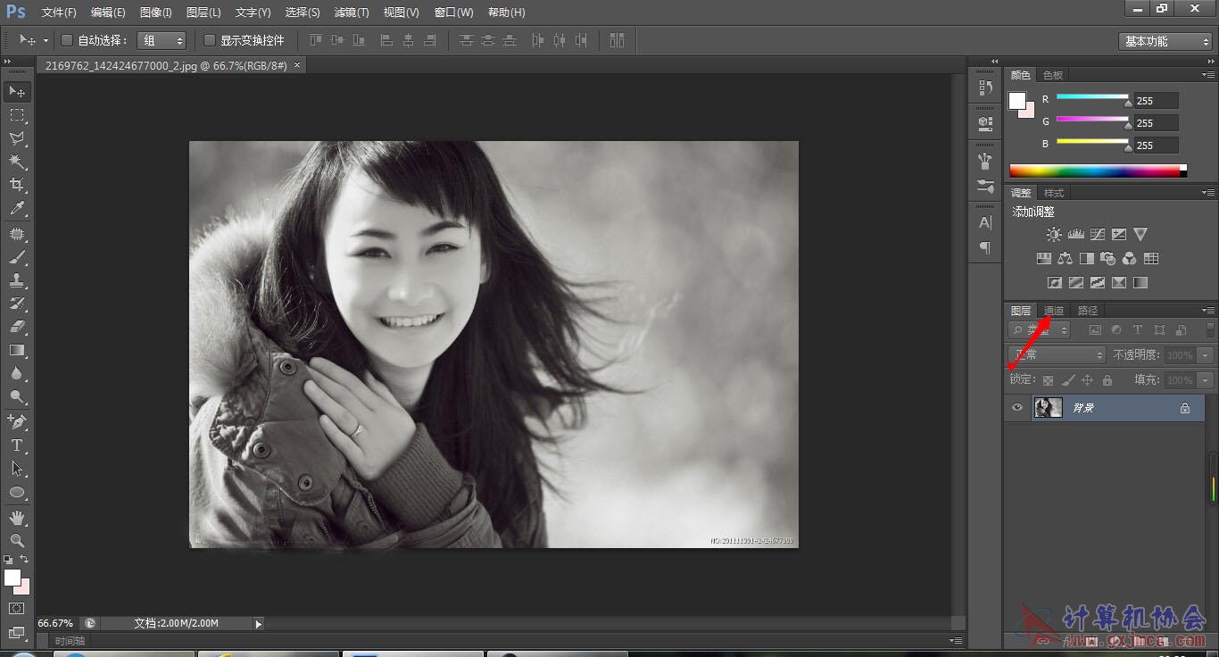
Task: Select the Polygonal Lasso tool
Action: point(17,138)
